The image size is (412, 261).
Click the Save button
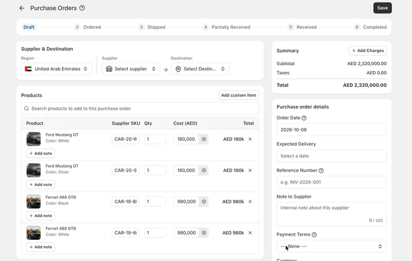click(383, 8)
